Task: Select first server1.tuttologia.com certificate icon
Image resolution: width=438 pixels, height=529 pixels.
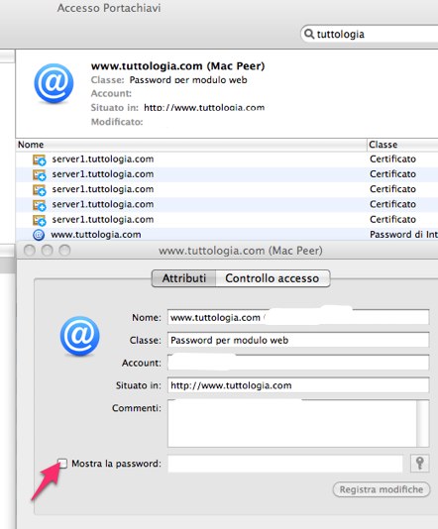Action: pyautogui.click(x=40, y=159)
